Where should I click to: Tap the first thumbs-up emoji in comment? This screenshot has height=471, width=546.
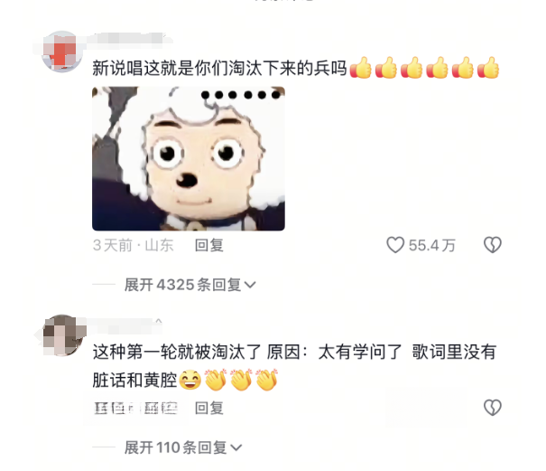[x=361, y=67]
